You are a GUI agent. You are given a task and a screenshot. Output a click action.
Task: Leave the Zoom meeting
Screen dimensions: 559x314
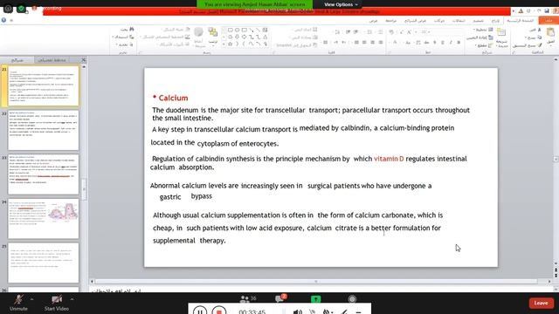pos(541,303)
